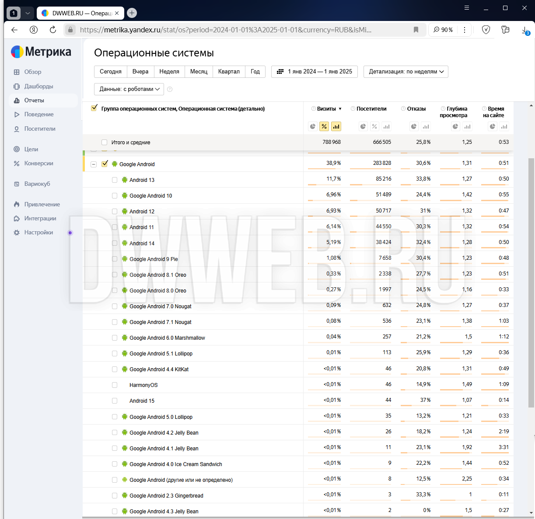This screenshot has height=519, width=535.
Task: Open the Детализация: по неделям dropdown
Action: [406, 72]
